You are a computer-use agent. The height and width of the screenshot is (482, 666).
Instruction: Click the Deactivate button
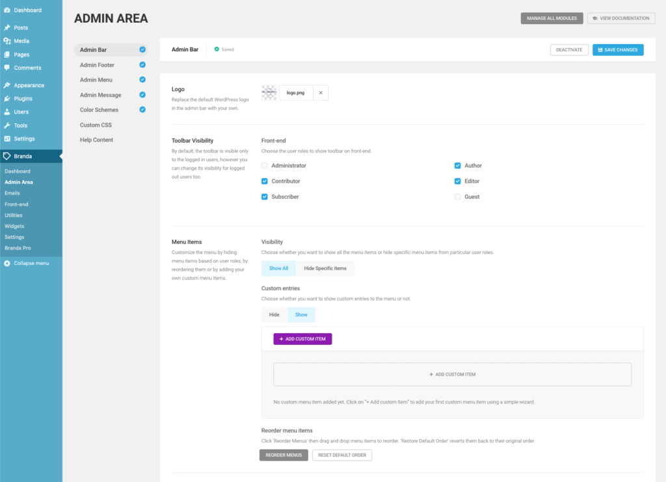(x=569, y=50)
